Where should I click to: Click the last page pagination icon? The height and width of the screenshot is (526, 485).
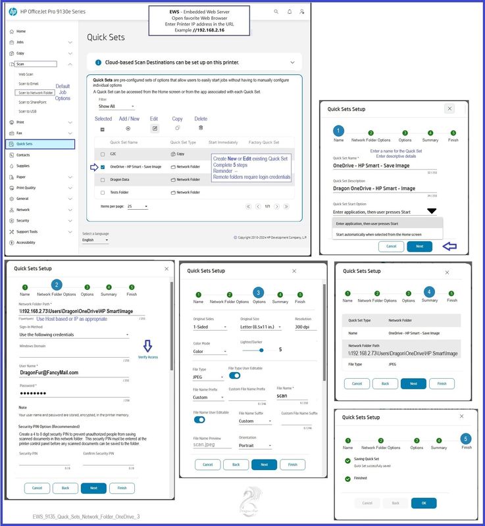point(286,206)
